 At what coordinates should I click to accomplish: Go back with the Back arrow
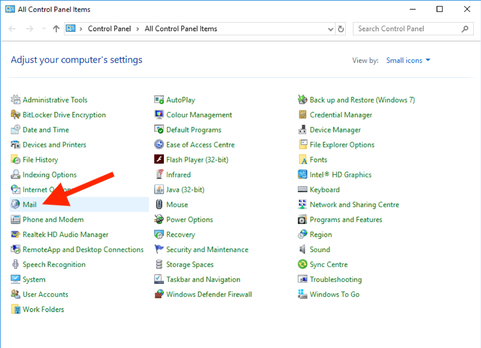pyautogui.click(x=12, y=29)
